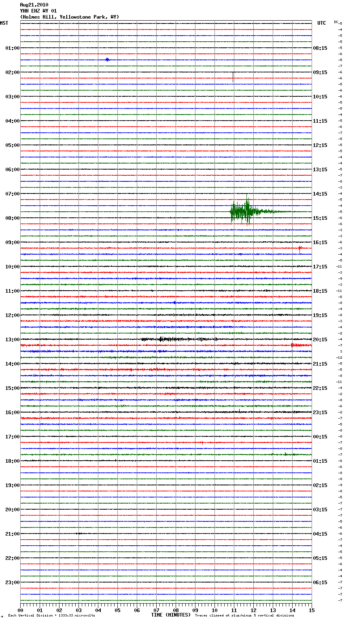Click minute "15" on the time axis
The width and height of the screenshot is (344, 621).
tap(312, 610)
